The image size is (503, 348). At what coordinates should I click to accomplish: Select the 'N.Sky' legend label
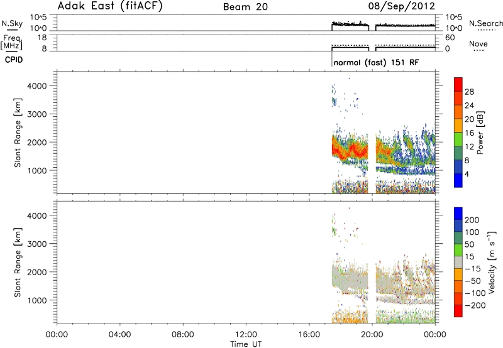(x=12, y=23)
